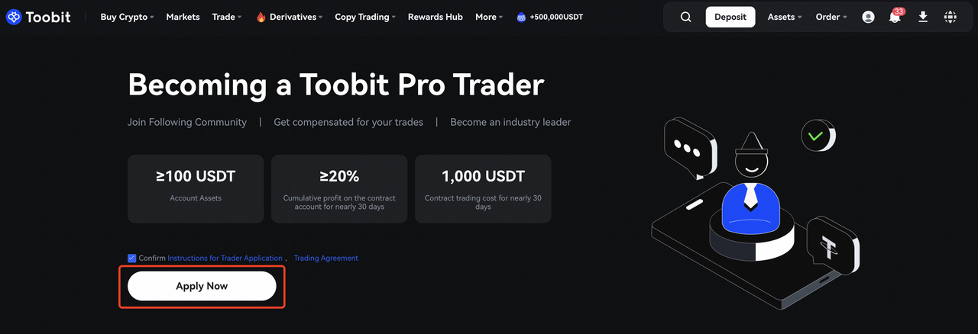Open the Trading Agreement link
978x334 pixels.
[325, 259]
